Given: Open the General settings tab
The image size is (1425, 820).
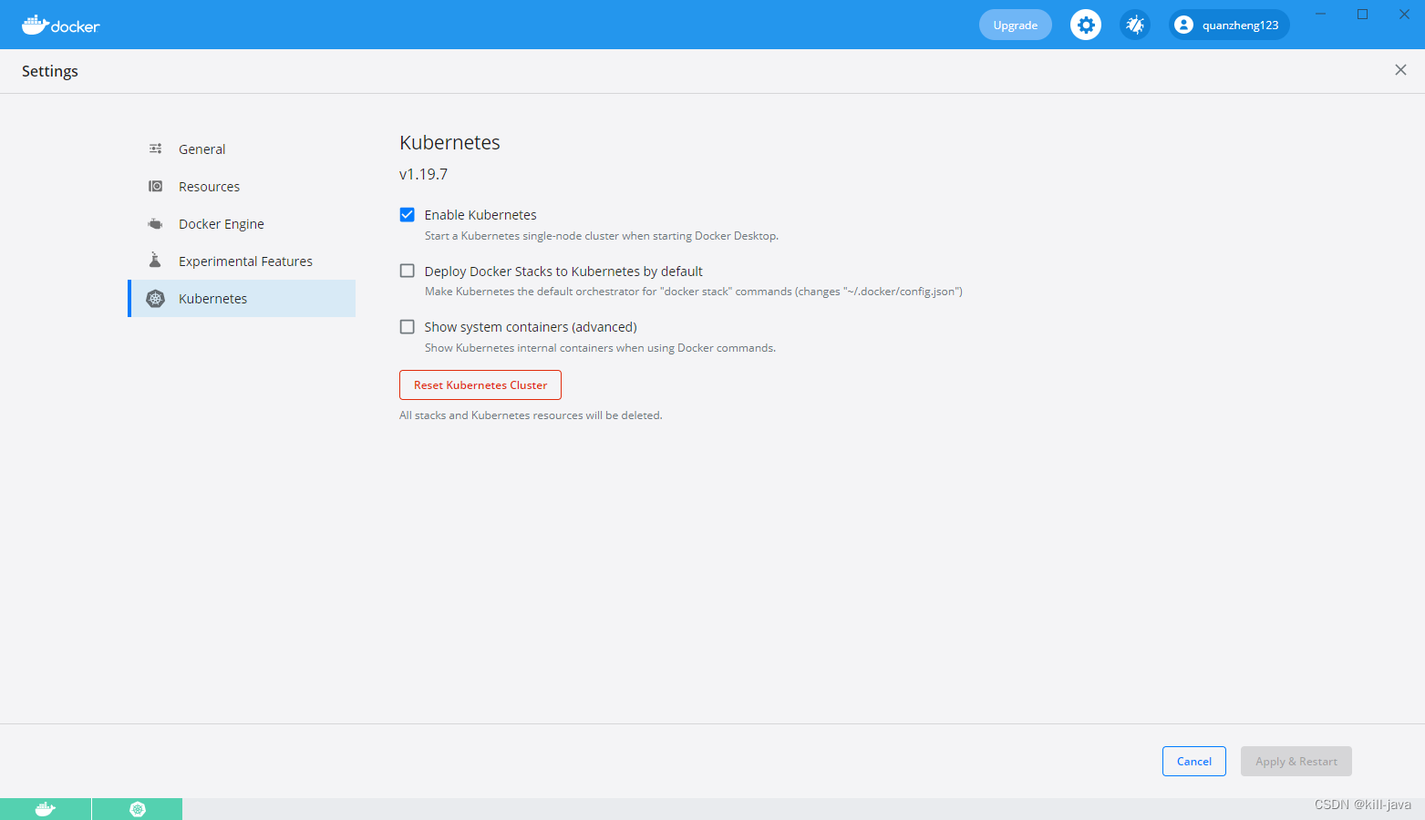Looking at the screenshot, I should pyautogui.click(x=243, y=149).
